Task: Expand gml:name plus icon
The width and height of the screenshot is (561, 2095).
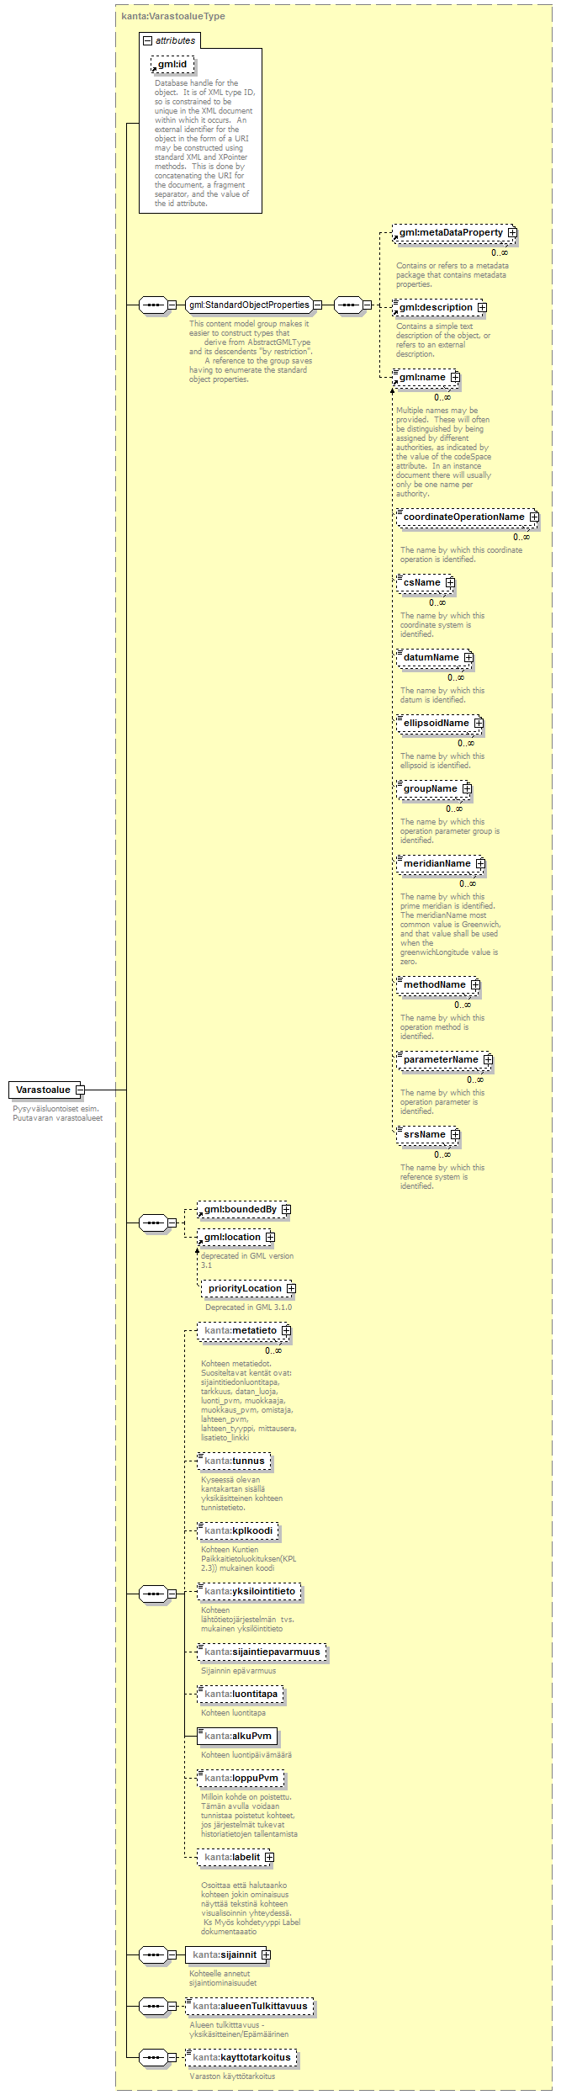Action: [455, 377]
